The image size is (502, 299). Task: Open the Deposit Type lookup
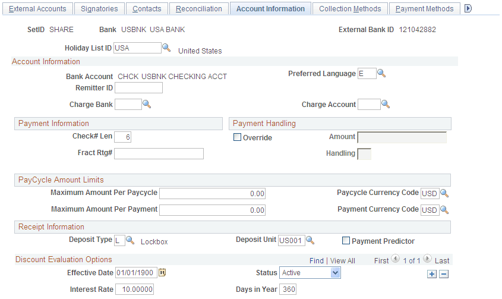(x=130, y=240)
